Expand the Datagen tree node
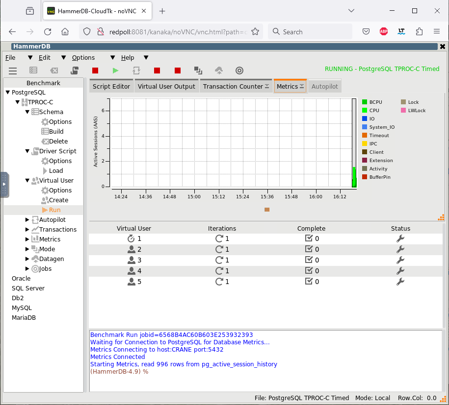Viewport: 449px width, 405px height. 27,259
